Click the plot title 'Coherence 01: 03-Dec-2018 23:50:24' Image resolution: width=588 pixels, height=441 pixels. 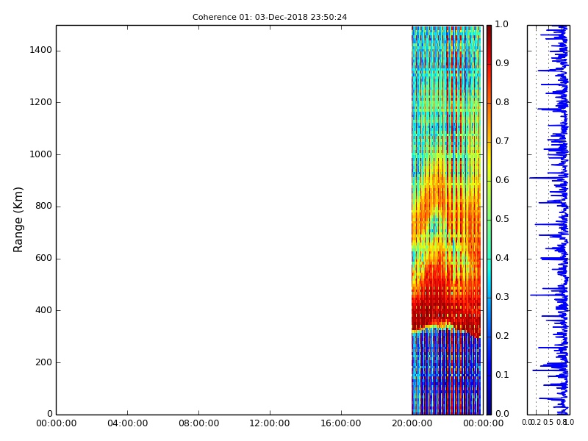tap(270, 17)
